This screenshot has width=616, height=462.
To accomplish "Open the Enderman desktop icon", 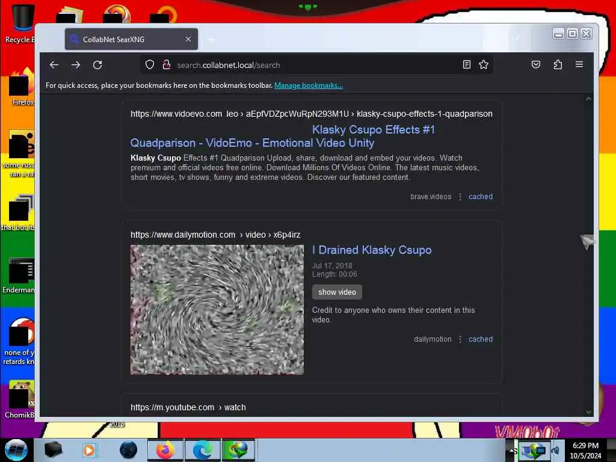I will (19, 275).
